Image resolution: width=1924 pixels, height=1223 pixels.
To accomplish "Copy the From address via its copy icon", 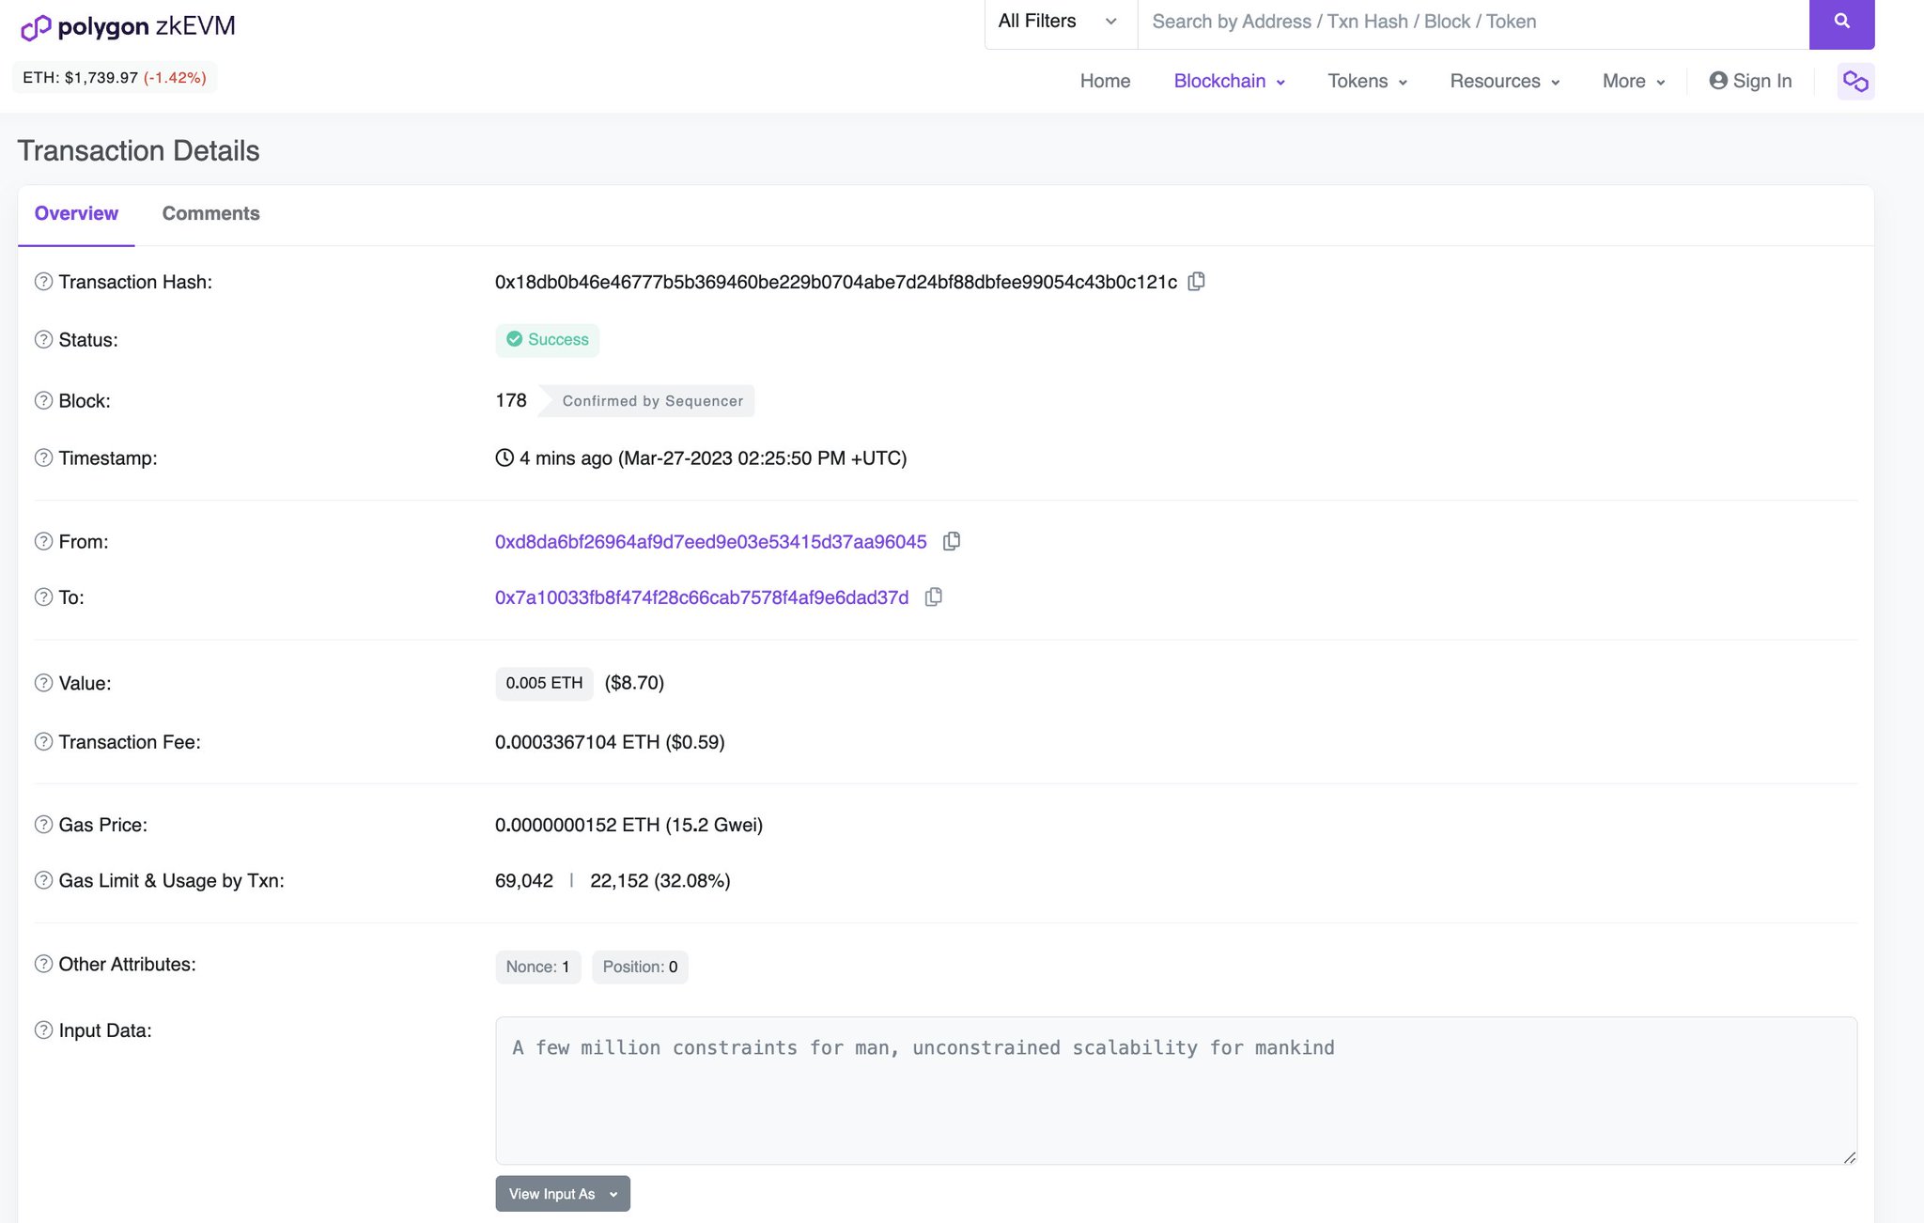I will click(x=952, y=541).
